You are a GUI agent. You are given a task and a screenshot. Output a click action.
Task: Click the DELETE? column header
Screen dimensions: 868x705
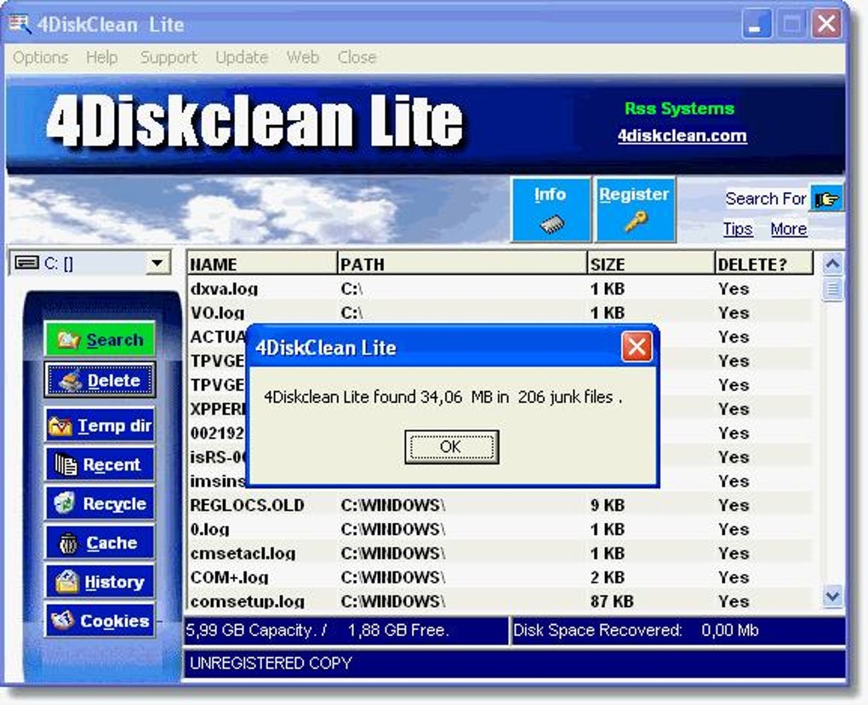coord(764,264)
